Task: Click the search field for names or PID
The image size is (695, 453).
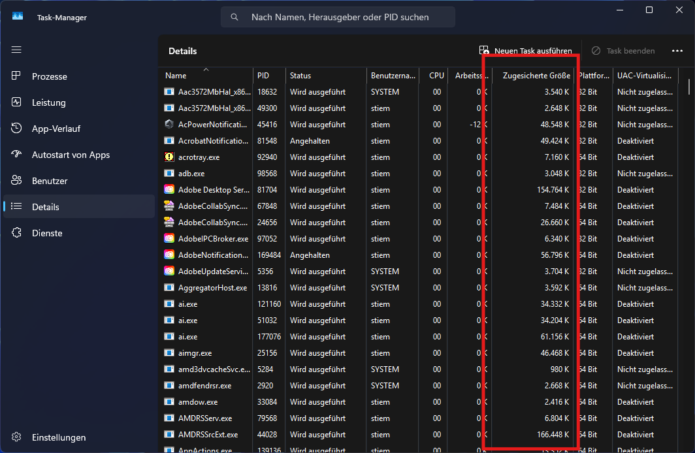Action: tap(338, 17)
